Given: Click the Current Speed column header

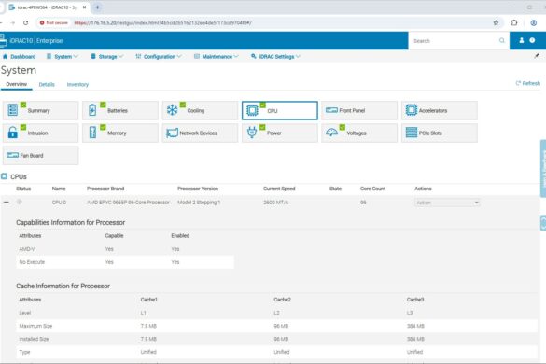Looking at the screenshot, I should click(x=279, y=189).
